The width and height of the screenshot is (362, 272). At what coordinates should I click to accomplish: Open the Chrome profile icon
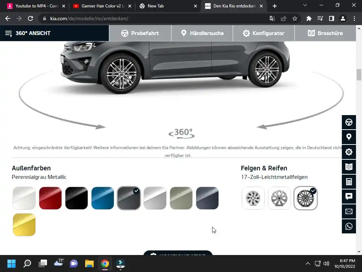click(343, 18)
